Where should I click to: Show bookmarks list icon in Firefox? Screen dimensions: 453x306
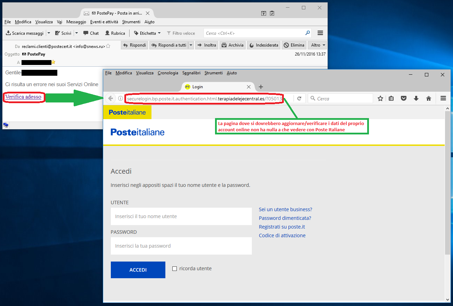pos(391,99)
